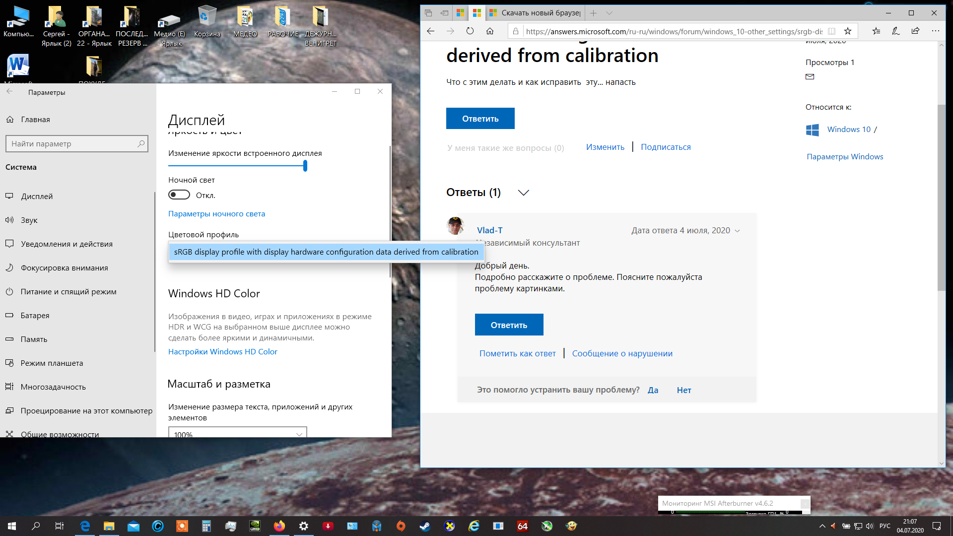Switch to Скачать новый браузер tab
Image resolution: width=953 pixels, height=536 pixels.
tap(535, 13)
